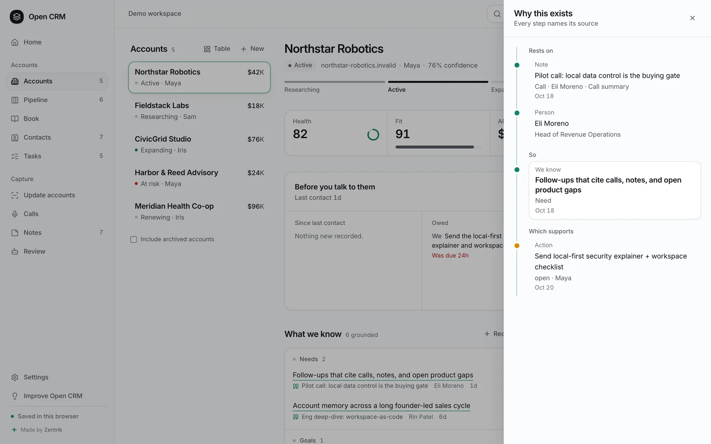Click the Notes document icon
This screenshot has width=711, height=444.
point(15,233)
